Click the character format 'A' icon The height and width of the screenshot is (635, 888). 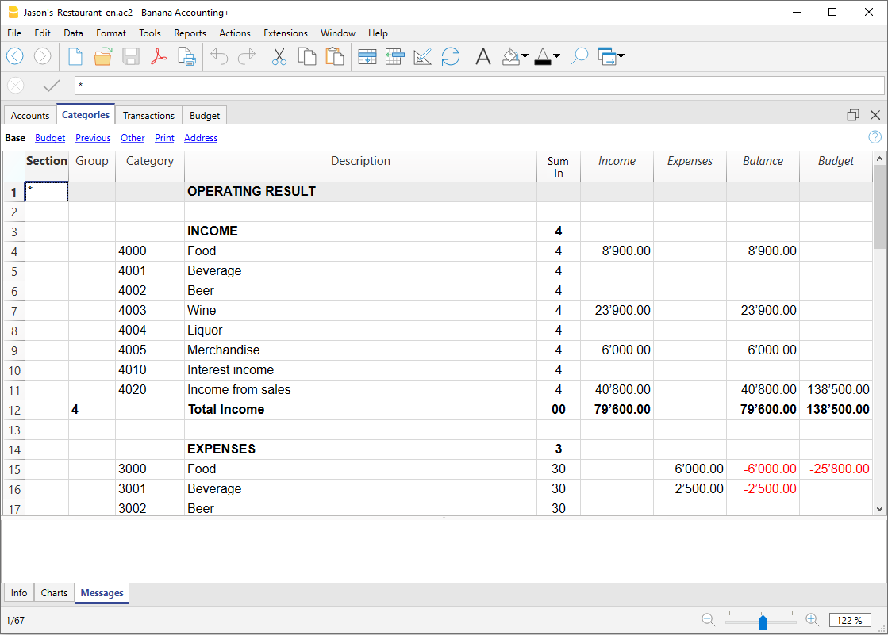click(x=483, y=56)
